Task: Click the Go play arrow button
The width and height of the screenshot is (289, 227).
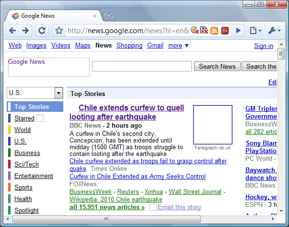Action: coord(239,30)
